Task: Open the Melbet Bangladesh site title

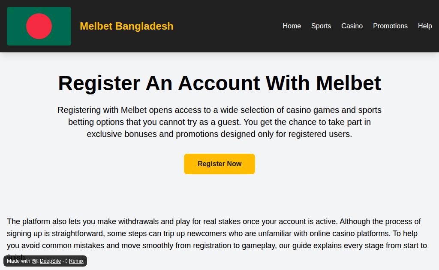Action: [126, 26]
